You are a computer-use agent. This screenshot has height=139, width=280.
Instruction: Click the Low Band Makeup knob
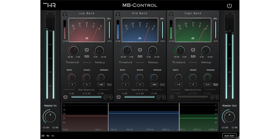[x=99, y=50]
